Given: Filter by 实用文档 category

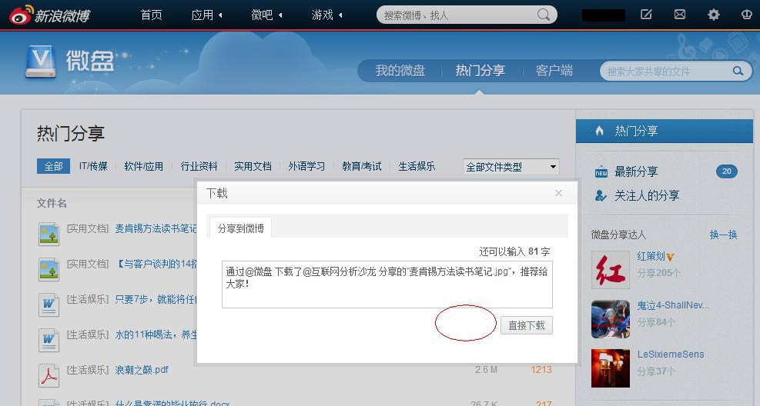Looking at the screenshot, I should (x=253, y=166).
